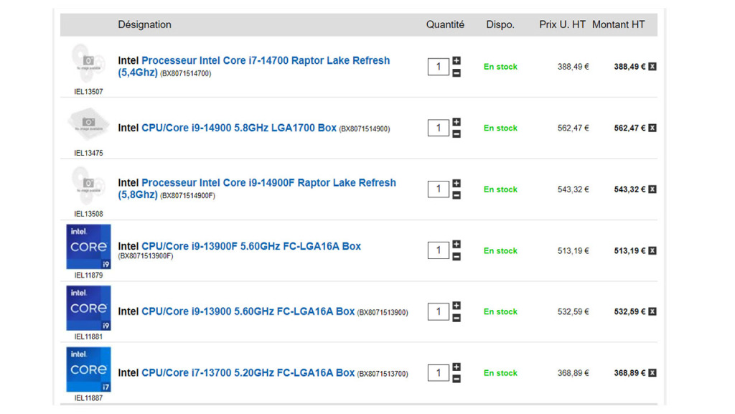Click reference code IEL11881
The height and width of the screenshot is (414, 735).
pyautogui.click(x=88, y=337)
